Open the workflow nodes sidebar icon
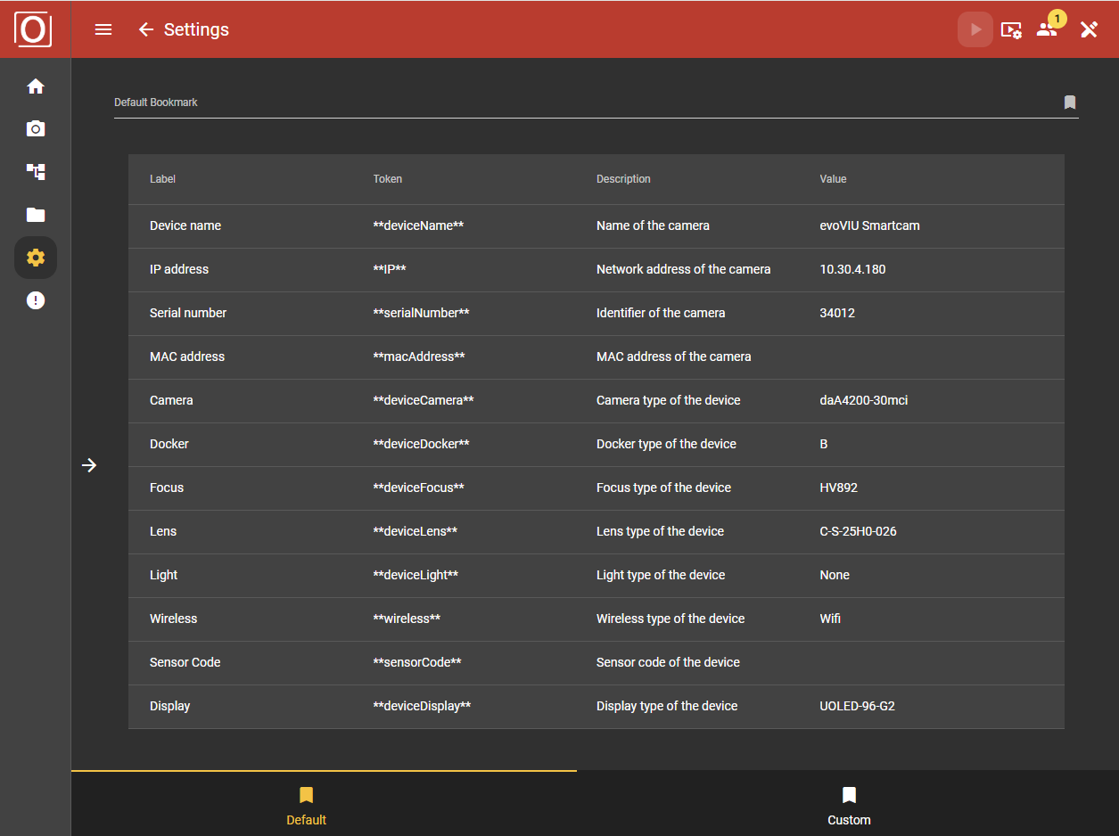Viewport: 1119px width, 836px height. tap(36, 171)
